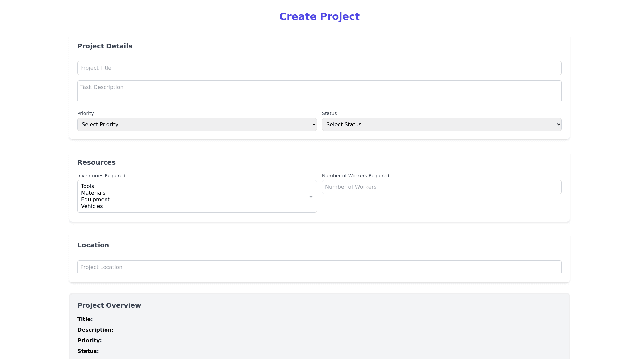The image size is (639, 359).
Task: Focus the Task Description text area
Action: tap(319, 91)
